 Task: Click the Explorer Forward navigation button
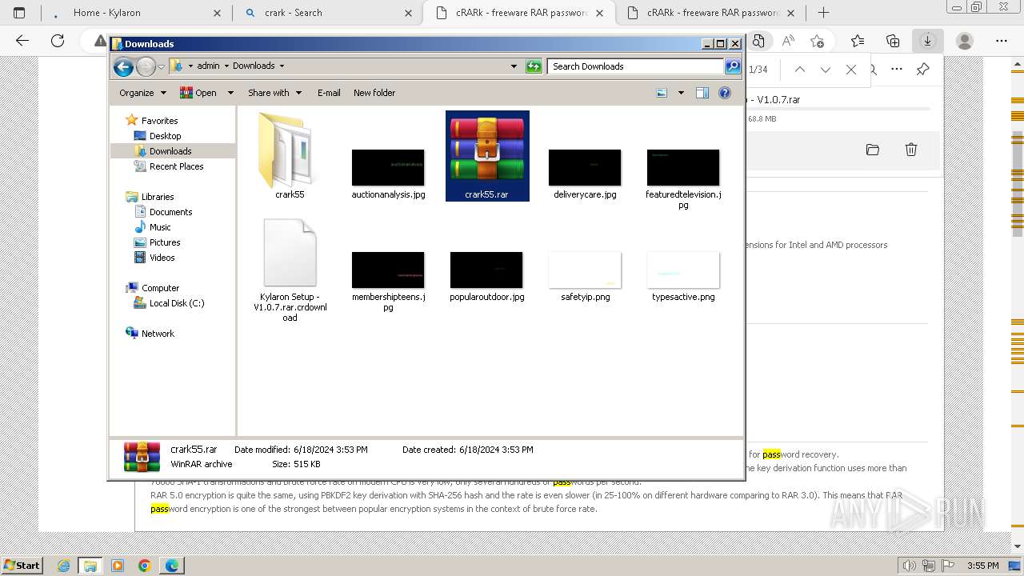pos(146,66)
